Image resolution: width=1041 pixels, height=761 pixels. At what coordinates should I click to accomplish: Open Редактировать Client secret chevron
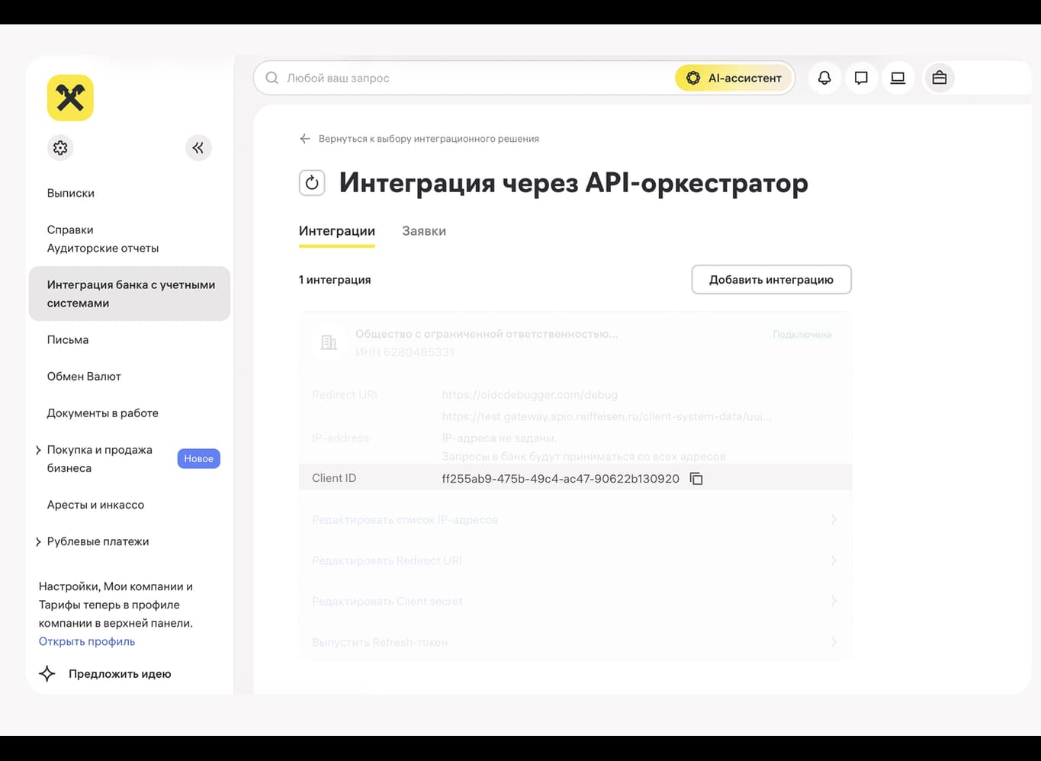click(834, 601)
